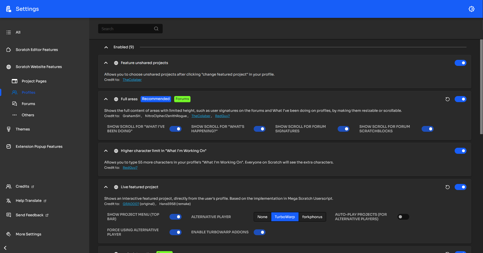Reset Live featured project settings icon

[x=448, y=187]
